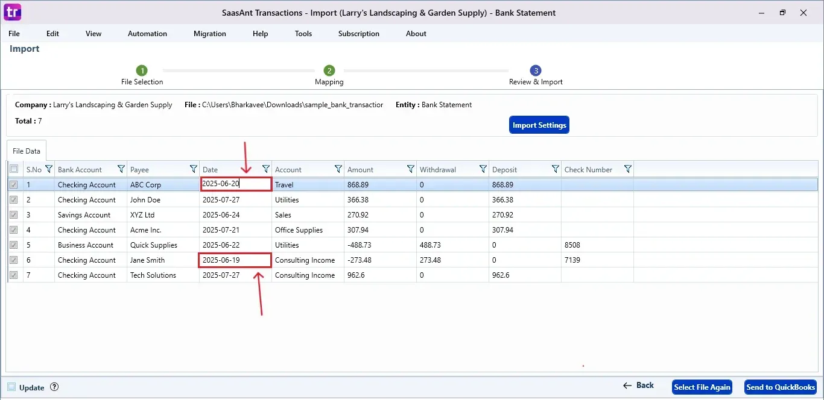824x400 pixels.
Task: Open Import Settings
Action: click(x=539, y=125)
